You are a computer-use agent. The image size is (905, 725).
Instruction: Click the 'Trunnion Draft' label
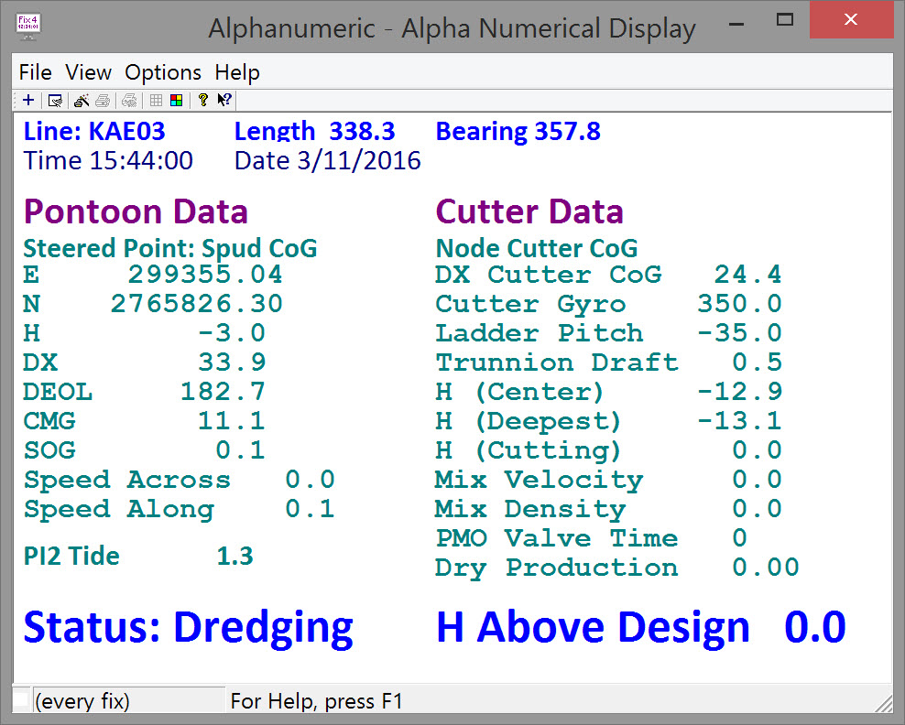coord(557,362)
